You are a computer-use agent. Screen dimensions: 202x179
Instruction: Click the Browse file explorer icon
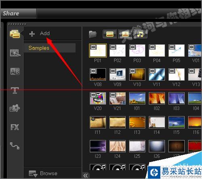point(33,173)
